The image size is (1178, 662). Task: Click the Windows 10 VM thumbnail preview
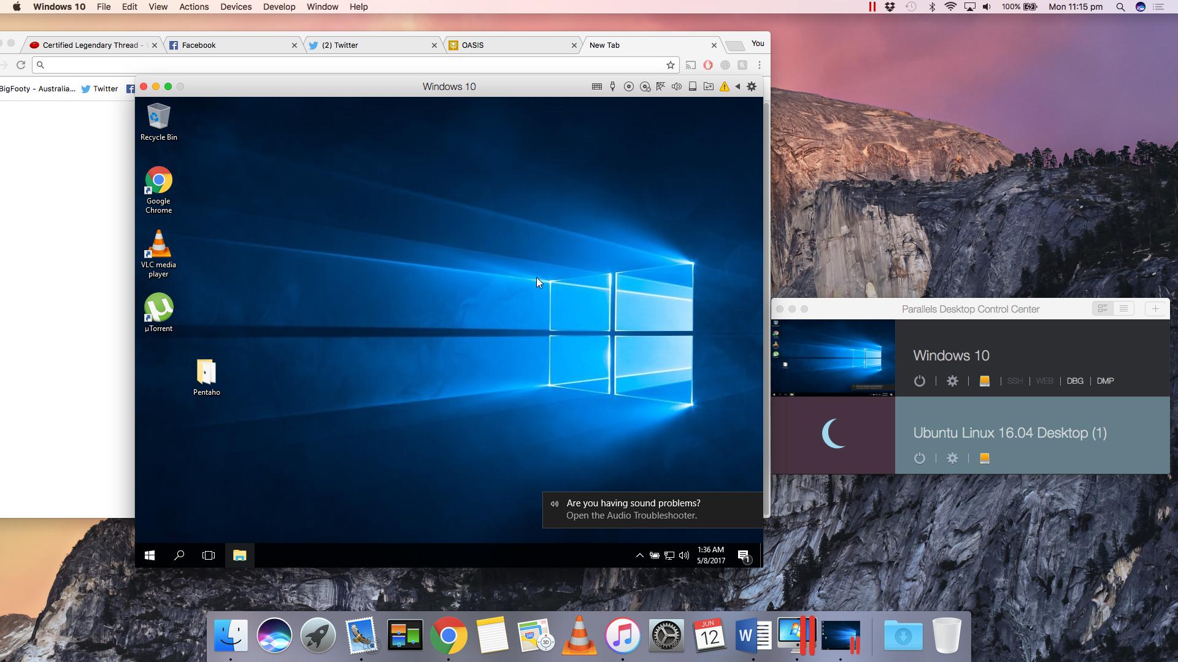click(x=833, y=358)
